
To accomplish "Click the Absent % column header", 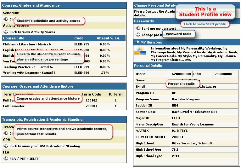I will point(105,38).
